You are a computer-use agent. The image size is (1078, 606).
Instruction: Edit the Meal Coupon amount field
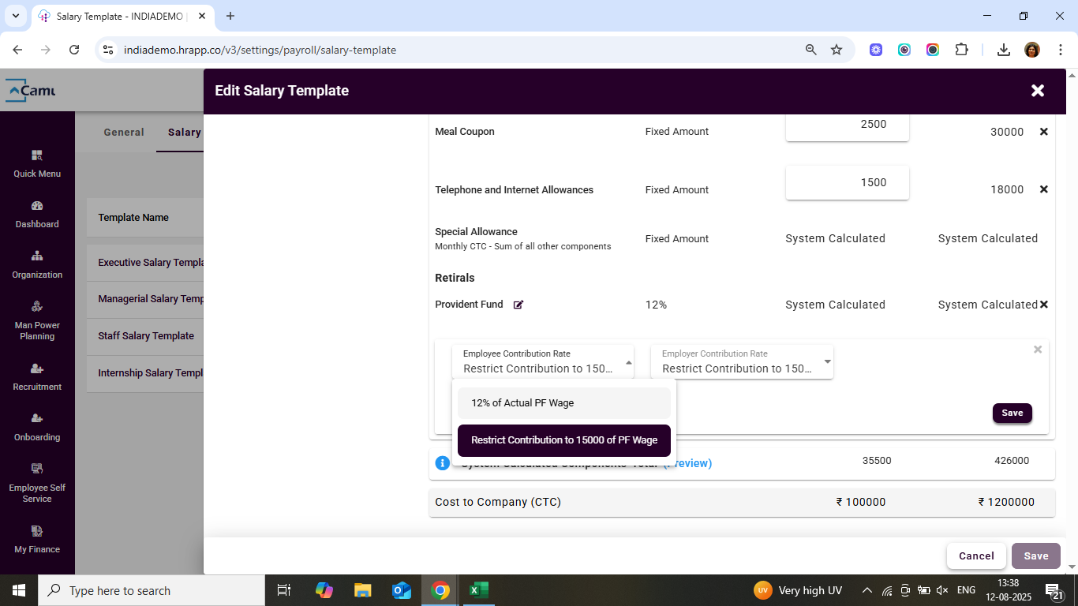point(847,125)
